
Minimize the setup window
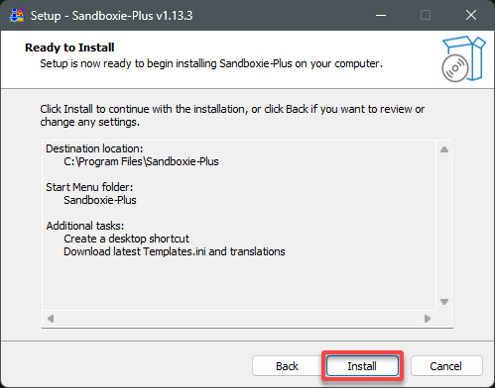click(381, 15)
